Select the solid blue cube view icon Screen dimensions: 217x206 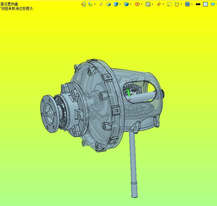[x=116, y=4]
